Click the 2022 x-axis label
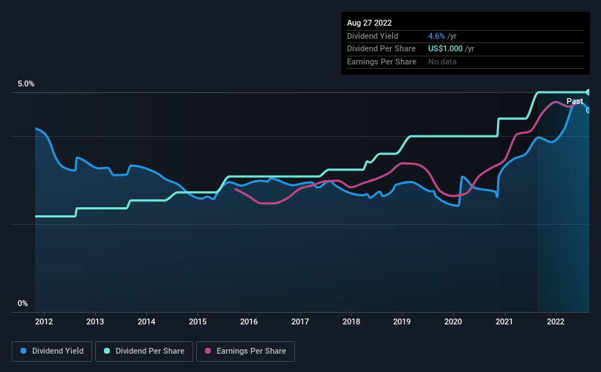This screenshot has height=372, width=601. 556,321
